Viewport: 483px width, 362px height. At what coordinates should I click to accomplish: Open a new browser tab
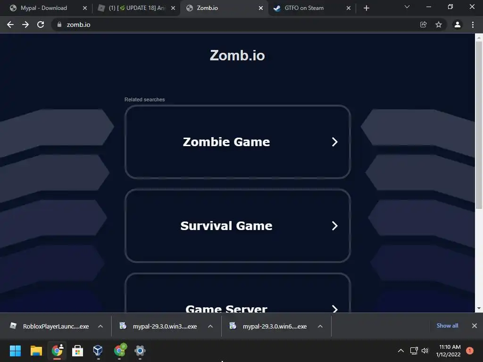(x=366, y=8)
